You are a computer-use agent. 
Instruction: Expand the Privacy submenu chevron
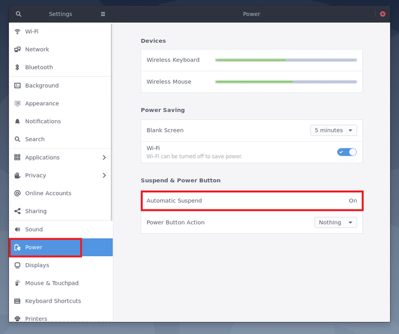tap(104, 175)
